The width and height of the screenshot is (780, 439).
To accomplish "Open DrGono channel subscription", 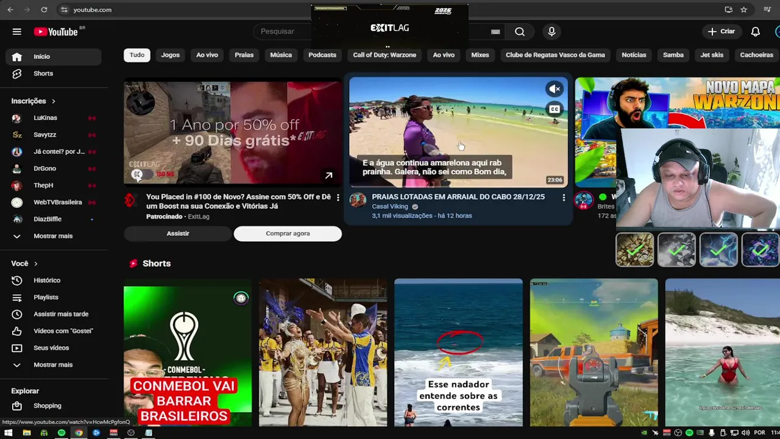I will pos(54,168).
